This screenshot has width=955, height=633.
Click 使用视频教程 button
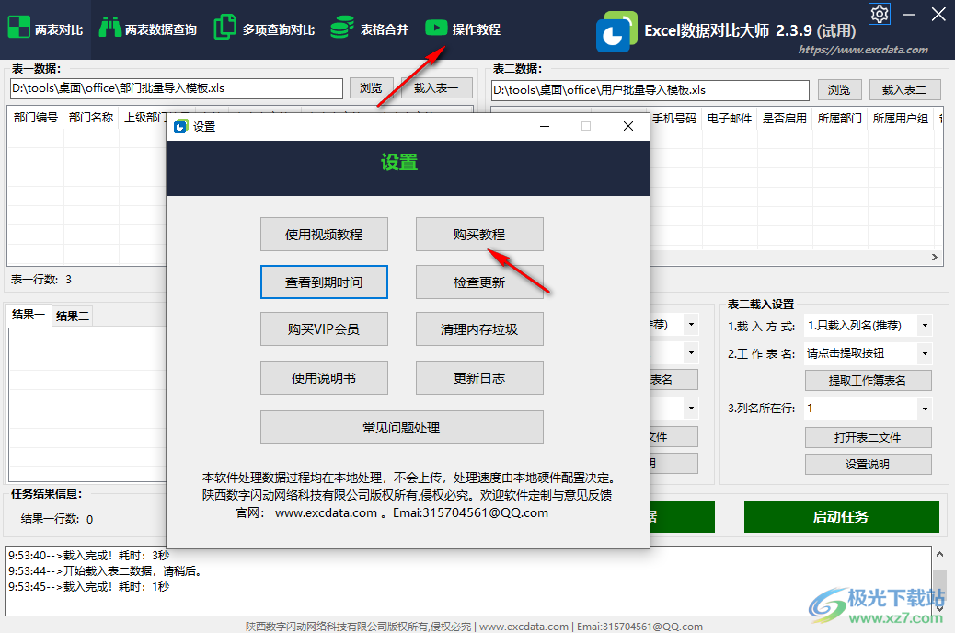pyautogui.click(x=324, y=235)
